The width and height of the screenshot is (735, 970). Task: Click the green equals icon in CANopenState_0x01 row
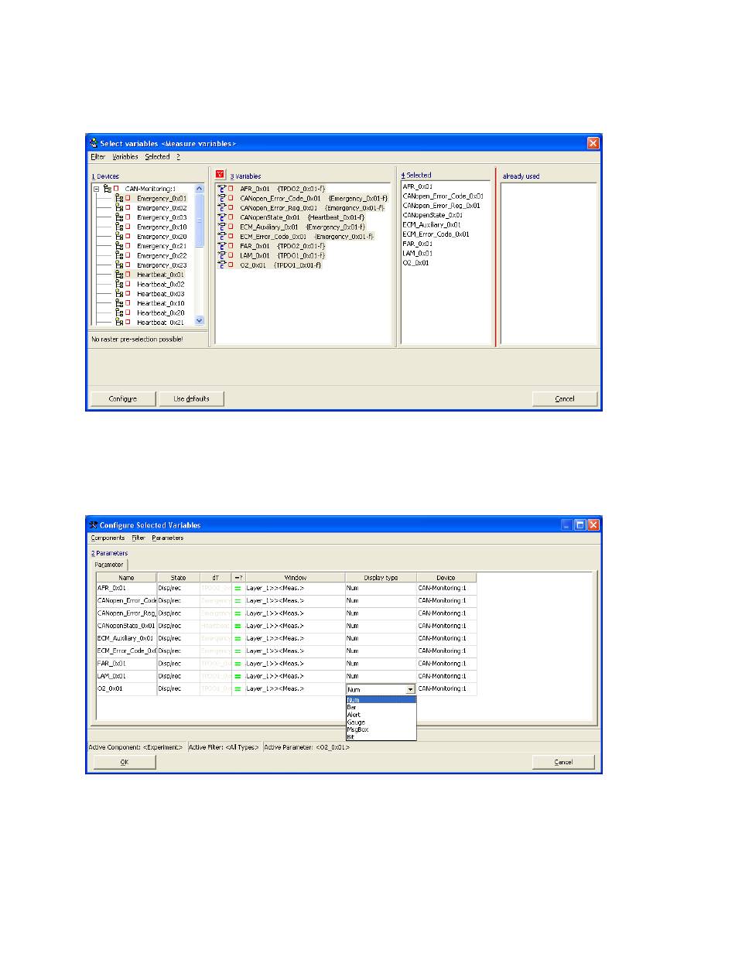click(x=238, y=626)
